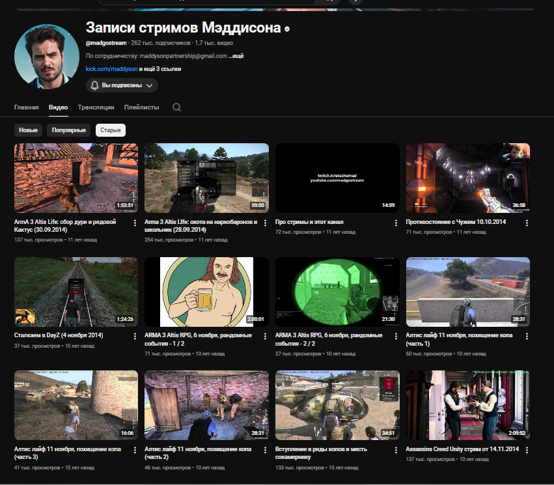Image resolution: width=554 pixels, height=485 pixels.
Task: Click the 1:53:51 duration badge
Action: (125, 205)
